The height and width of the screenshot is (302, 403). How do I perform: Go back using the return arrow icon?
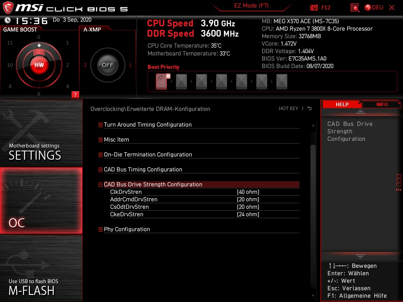pyautogui.click(x=309, y=109)
